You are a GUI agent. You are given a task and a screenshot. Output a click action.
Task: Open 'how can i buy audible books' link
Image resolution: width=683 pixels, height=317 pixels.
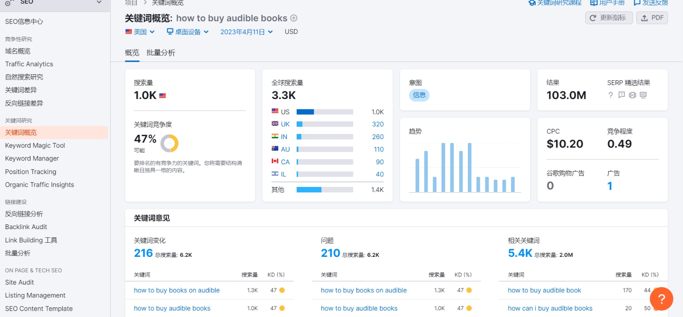click(550, 308)
